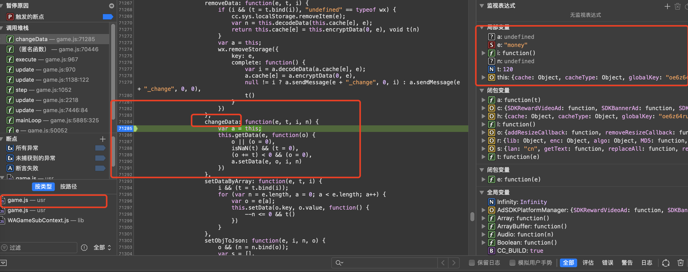Click the add breakpoint plus icon
The width and height of the screenshot is (688, 272).
pyautogui.click(x=102, y=139)
